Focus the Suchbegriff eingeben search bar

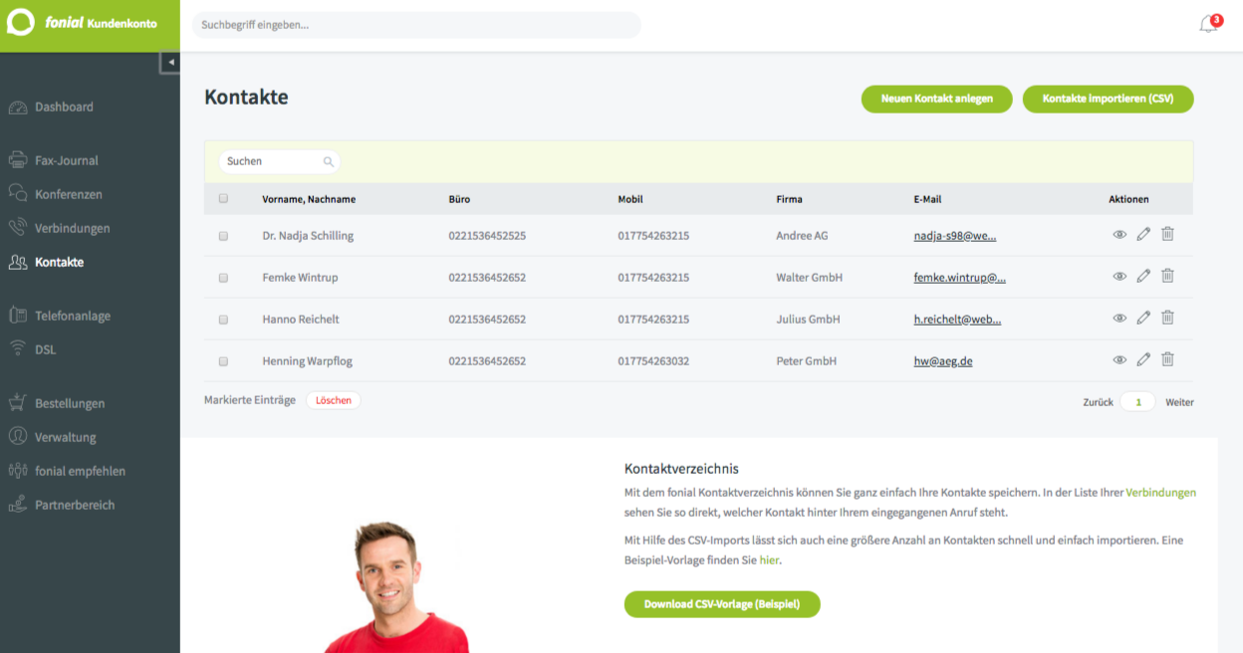[416, 25]
